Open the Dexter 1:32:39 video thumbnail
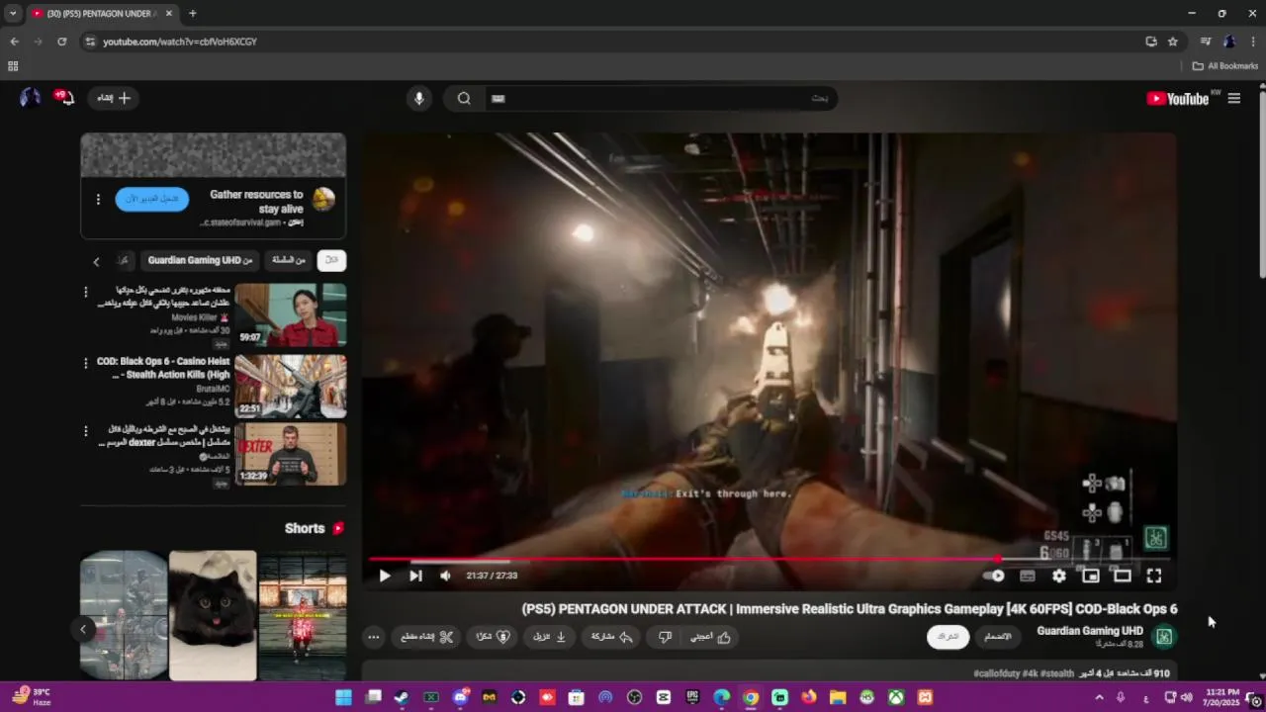The image size is (1266, 712). (291, 454)
